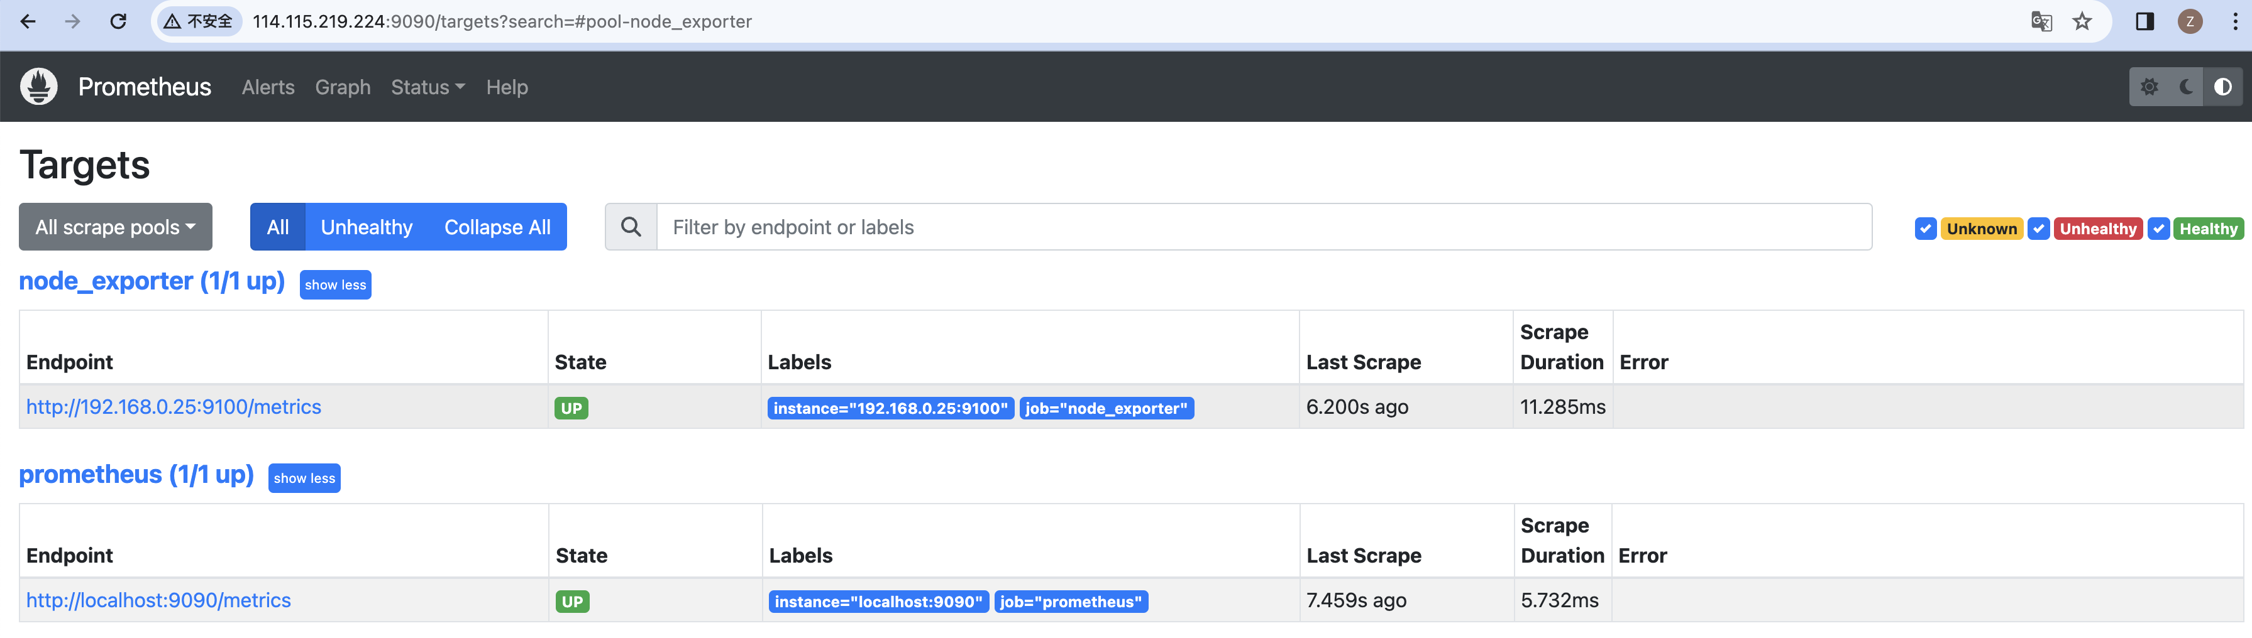Screen dimensions: 2252x638
Task: Click the red Unhealthy badge
Action: point(2098,229)
